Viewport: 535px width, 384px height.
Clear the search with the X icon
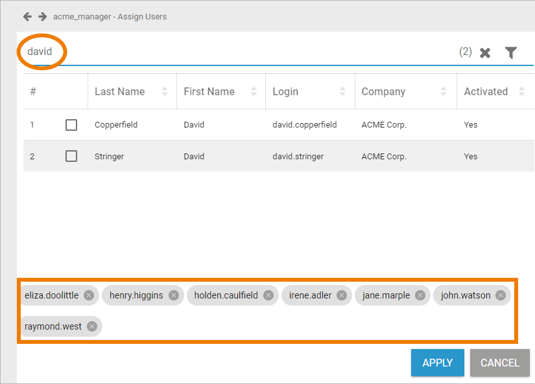[485, 53]
